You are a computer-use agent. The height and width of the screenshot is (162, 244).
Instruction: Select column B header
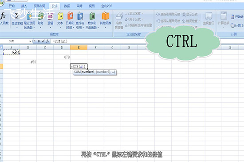tap(28, 47)
